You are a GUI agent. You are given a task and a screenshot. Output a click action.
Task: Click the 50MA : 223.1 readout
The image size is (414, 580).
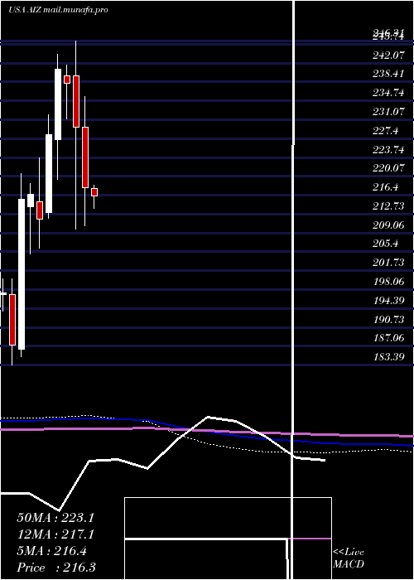point(55,518)
